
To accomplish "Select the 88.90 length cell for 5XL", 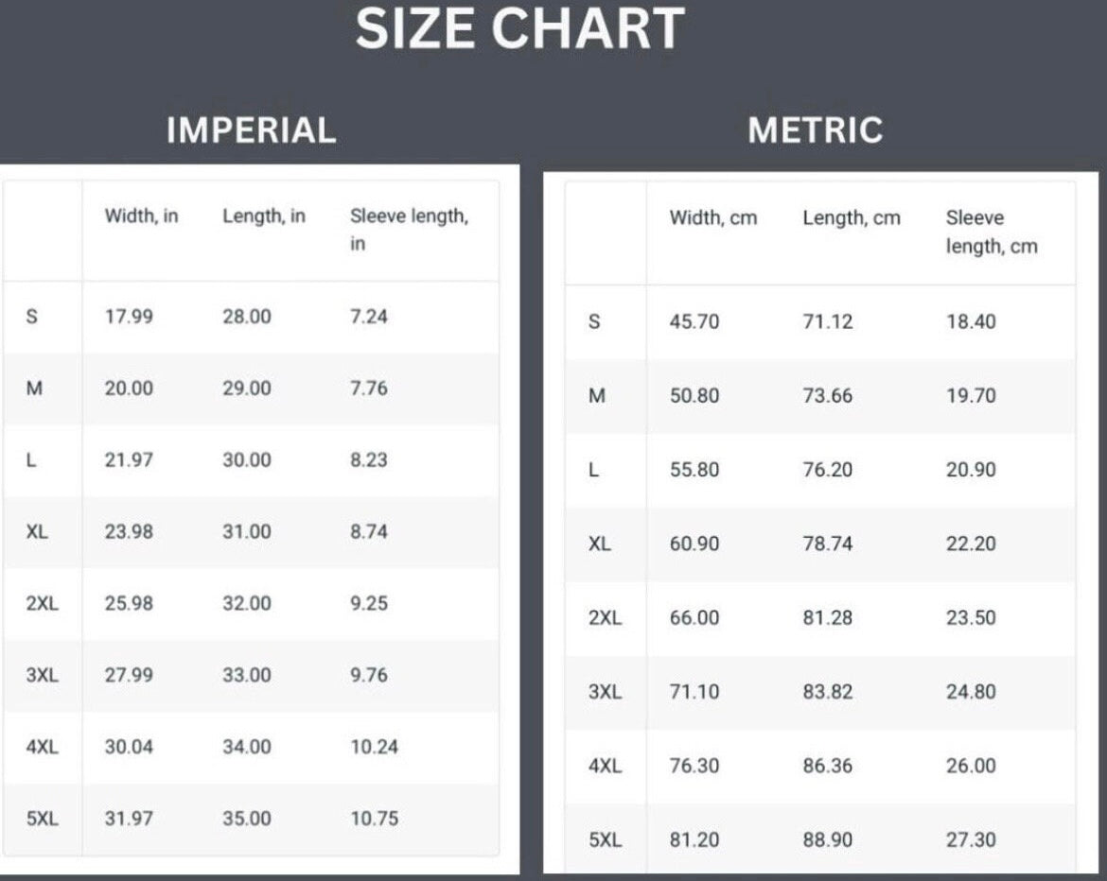I will coord(828,839).
